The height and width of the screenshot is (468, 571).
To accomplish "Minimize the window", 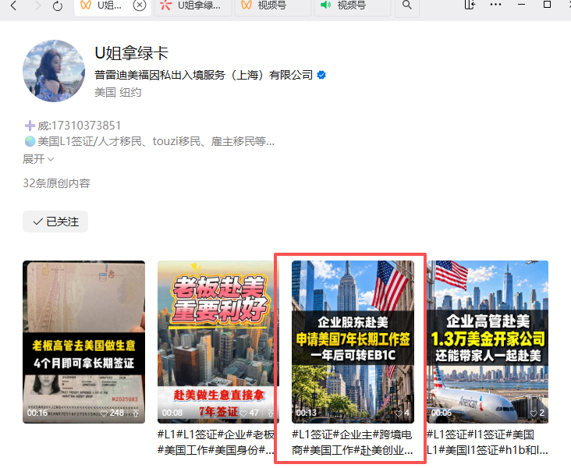I will 522,5.
